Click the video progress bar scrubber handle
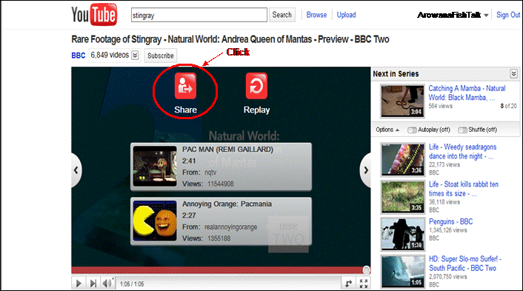523x291 pixels. click(366, 270)
